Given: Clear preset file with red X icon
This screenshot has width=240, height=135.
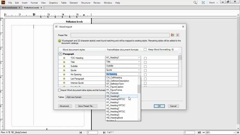Looking at the screenshot, I should click(177, 35).
